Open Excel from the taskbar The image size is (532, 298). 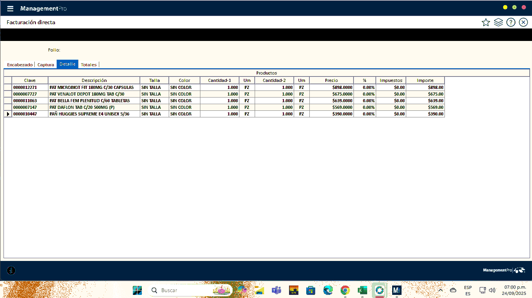click(362, 290)
